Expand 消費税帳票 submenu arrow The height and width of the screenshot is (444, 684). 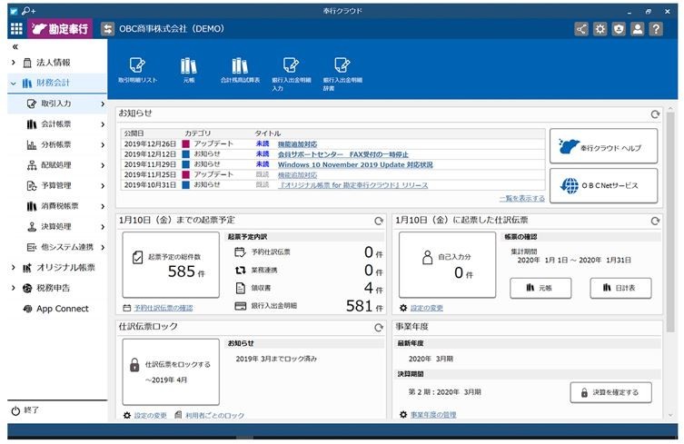[103, 206]
